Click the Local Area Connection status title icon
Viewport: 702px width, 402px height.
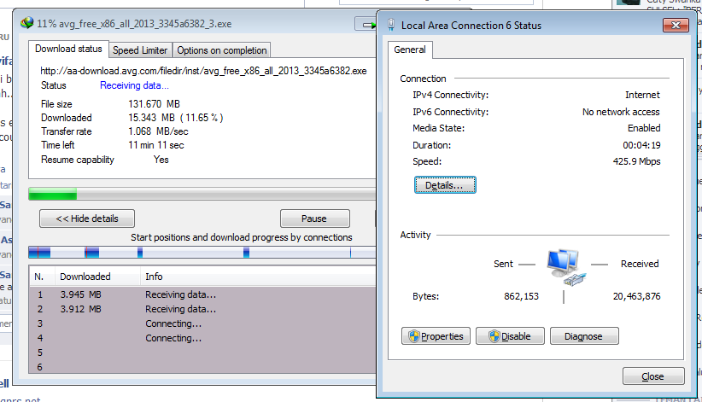(391, 25)
